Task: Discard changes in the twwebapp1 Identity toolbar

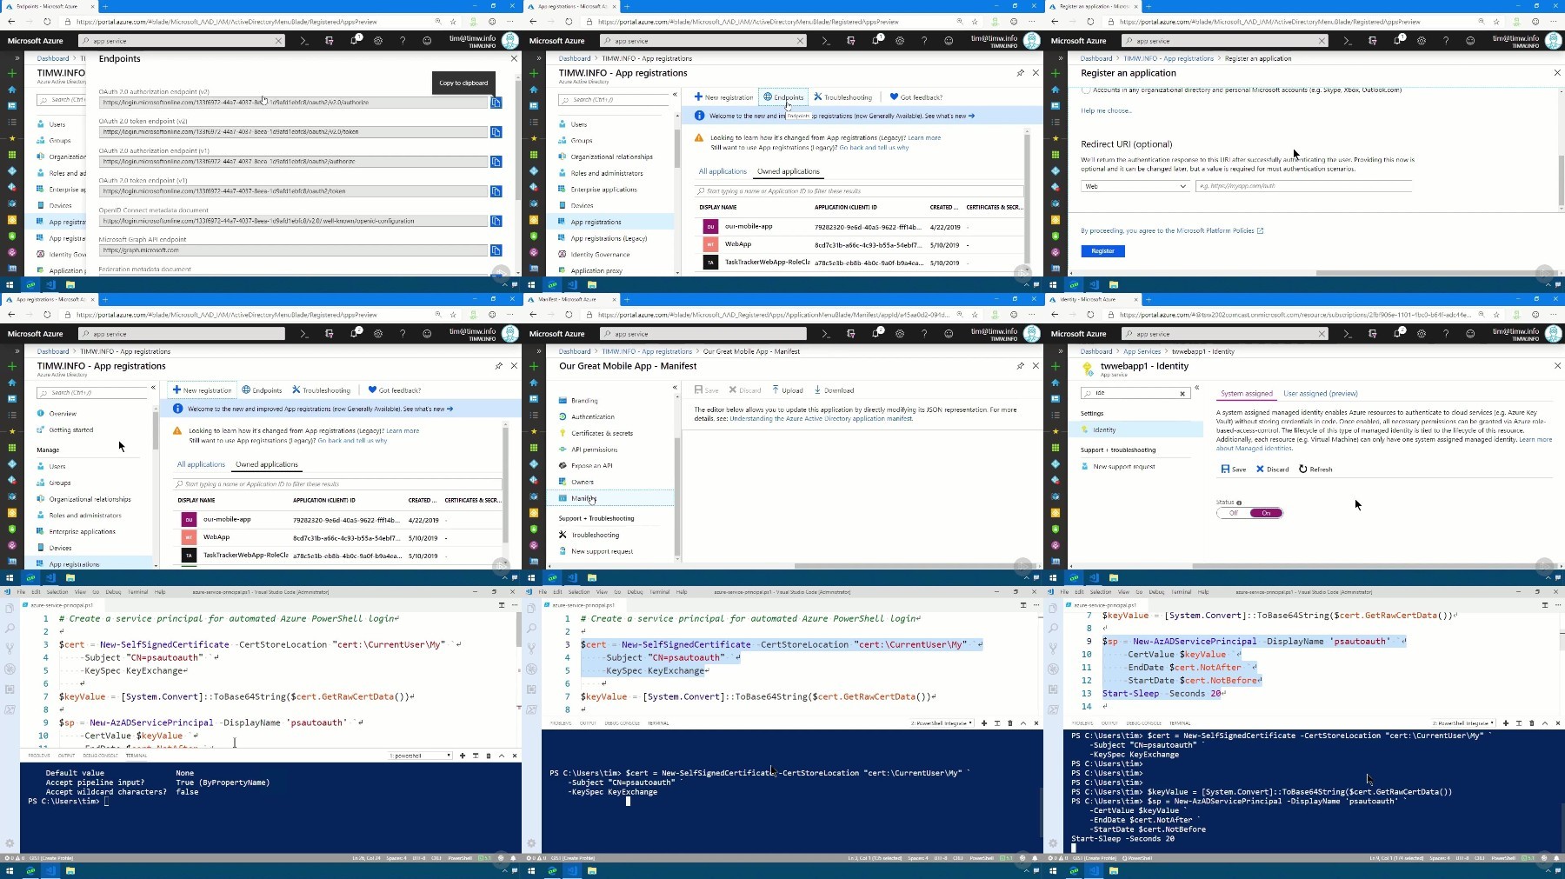Action: click(x=1272, y=469)
